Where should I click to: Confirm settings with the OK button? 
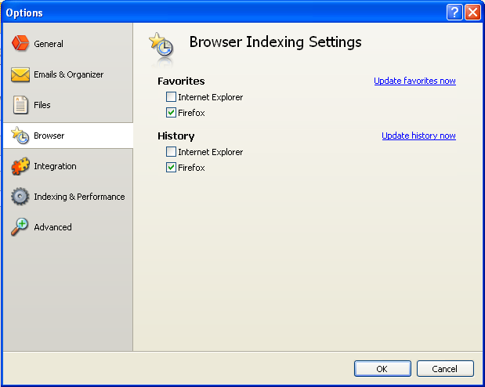(382, 369)
